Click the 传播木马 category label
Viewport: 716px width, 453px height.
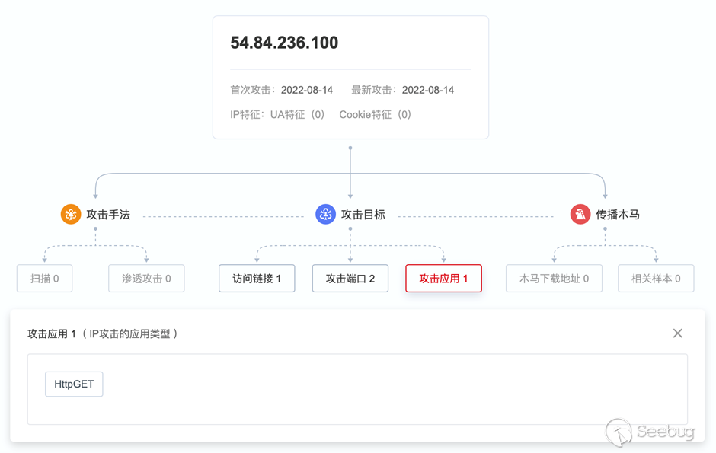point(618,215)
